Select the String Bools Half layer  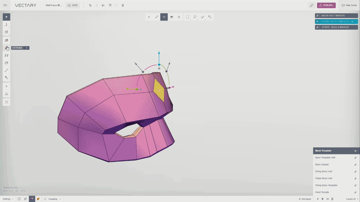[x=324, y=171]
